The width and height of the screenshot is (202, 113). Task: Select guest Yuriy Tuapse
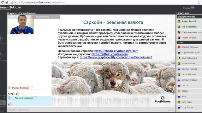coord(187,108)
